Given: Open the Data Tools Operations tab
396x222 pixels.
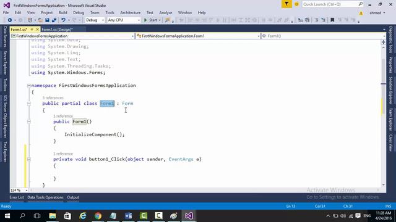Looking at the screenshot, I should click(45, 197).
